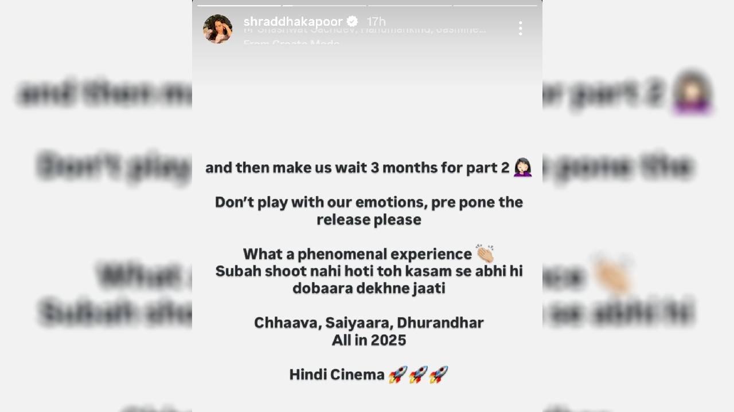The image size is (734, 412).
Task: Click the rightmost rocket emoji
Action: click(x=439, y=375)
